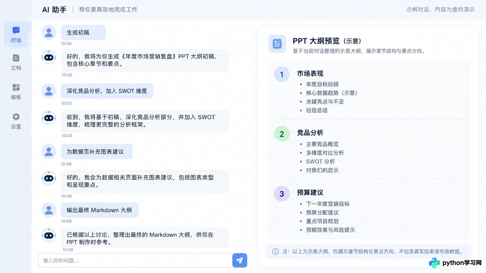
Task: Click the SWOT 分析 bullet
Action: tap(321, 161)
